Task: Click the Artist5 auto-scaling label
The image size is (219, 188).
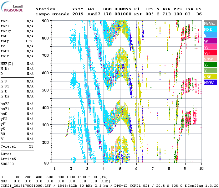Action: [8, 159]
